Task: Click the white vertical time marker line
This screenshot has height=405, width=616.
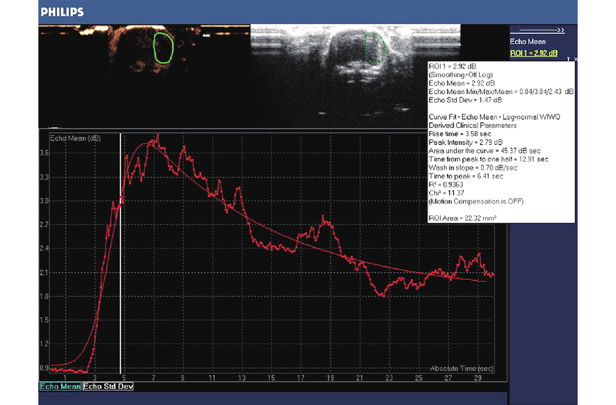Action: click(120, 254)
